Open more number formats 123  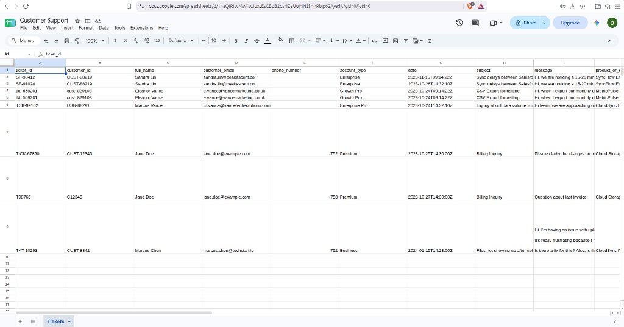point(157,41)
